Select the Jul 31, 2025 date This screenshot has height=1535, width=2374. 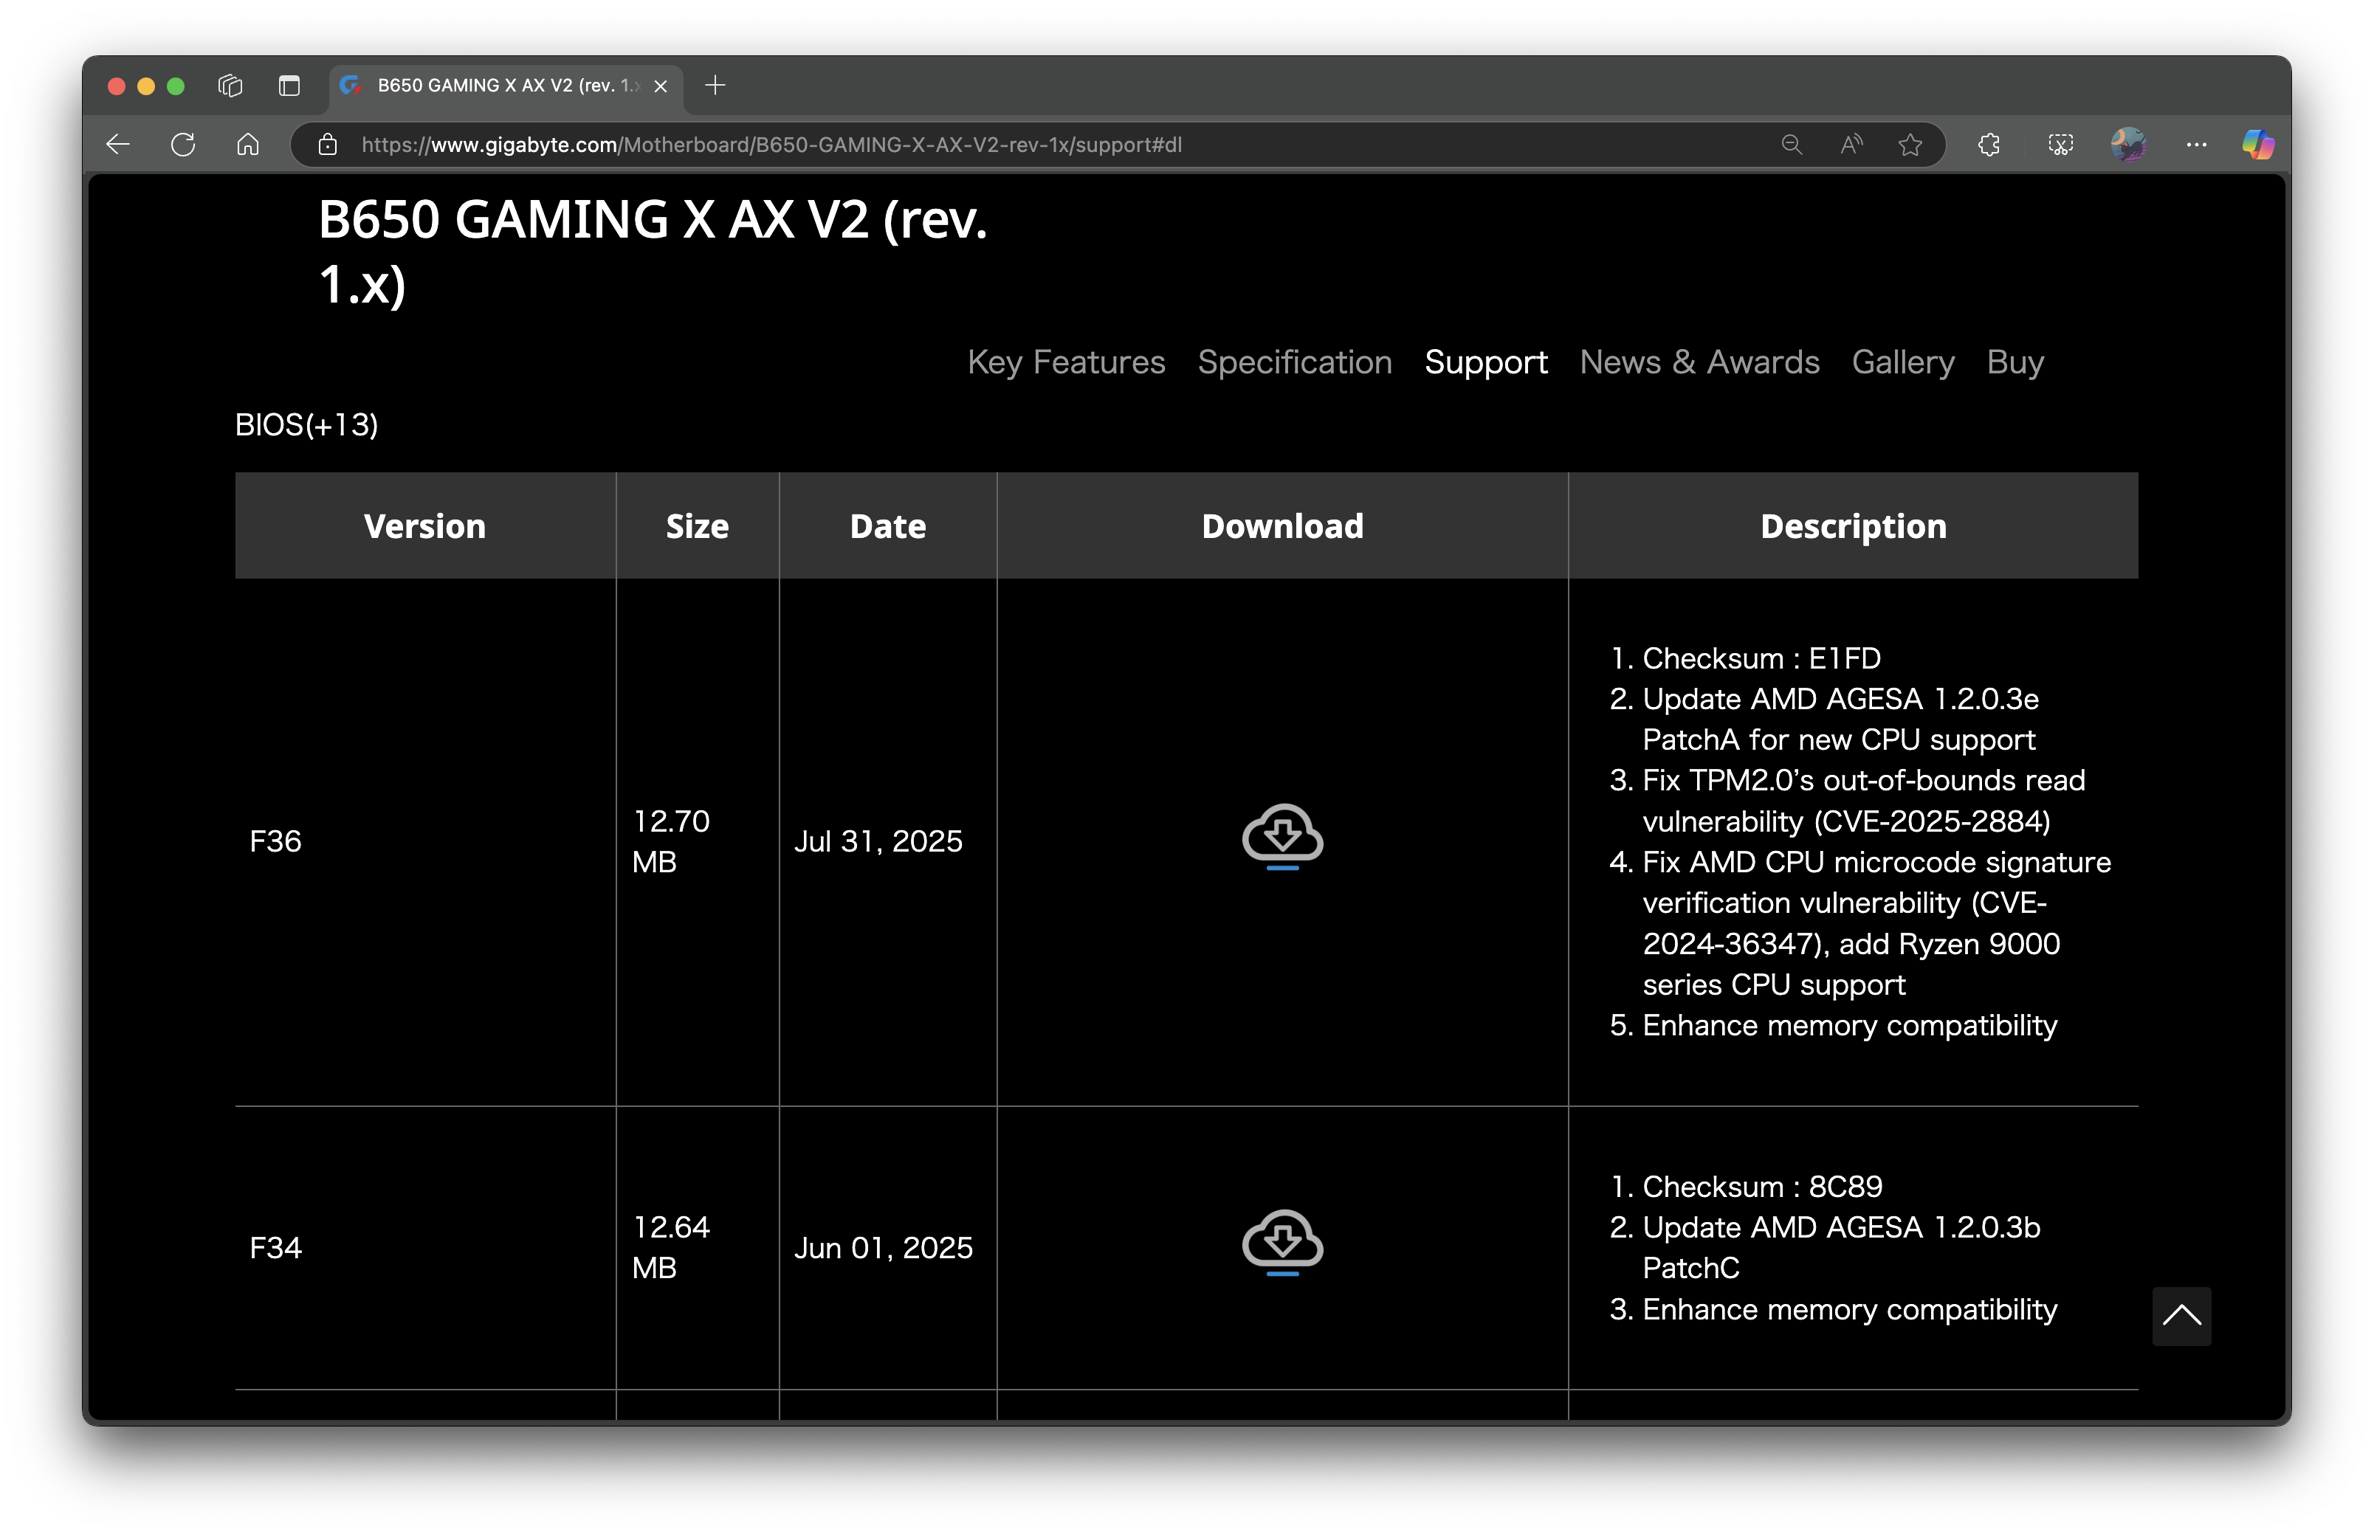(878, 841)
